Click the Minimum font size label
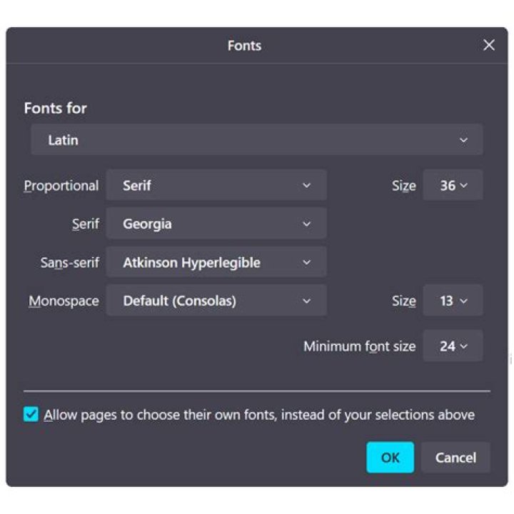The width and height of the screenshot is (514, 514). (359, 346)
